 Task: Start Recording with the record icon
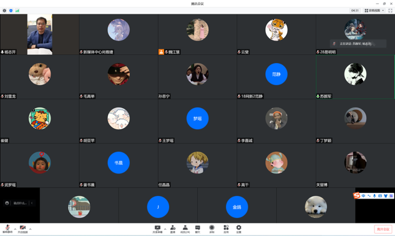coord(212,229)
